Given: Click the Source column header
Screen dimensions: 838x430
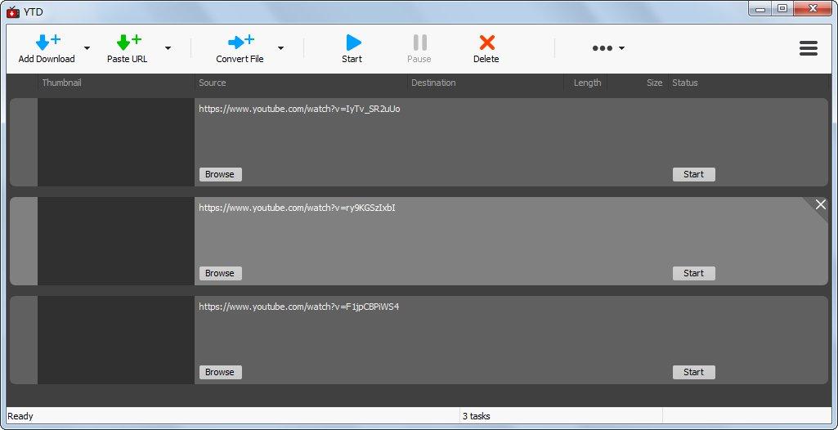Looking at the screenshot, I should (213, 83).
